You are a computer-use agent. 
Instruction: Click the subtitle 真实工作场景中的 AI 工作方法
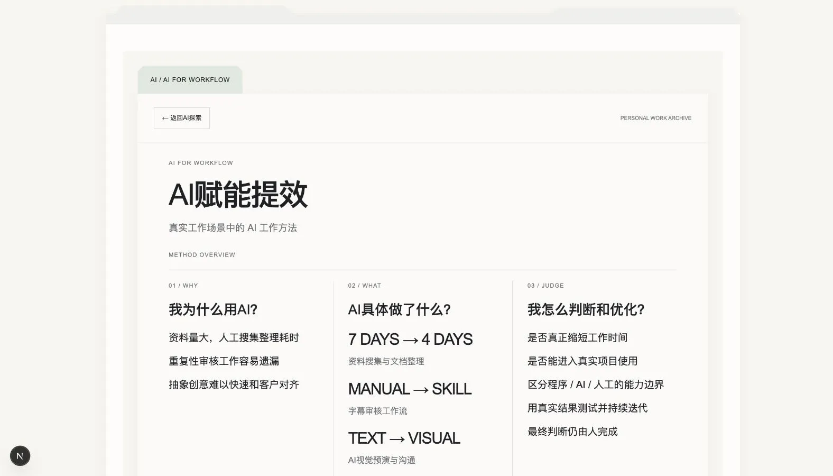pyautogui.click(x=233, y=228)
